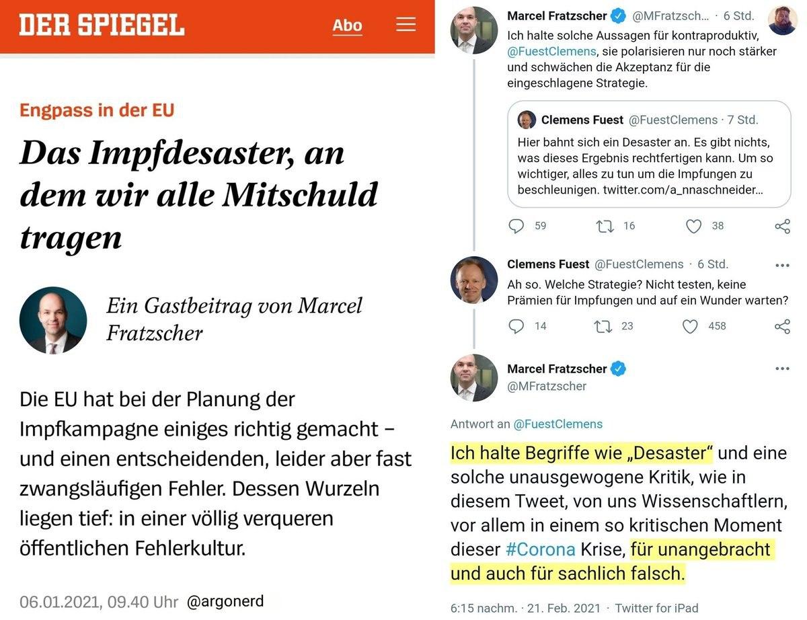Open the Spiegel hamburger menu
The height and width of the screenshot is (620, 807).
(x=406, y=25)
